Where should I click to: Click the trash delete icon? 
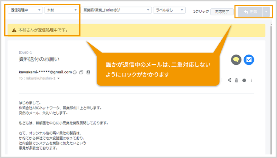pyautogui.click(x=237, y=80)
